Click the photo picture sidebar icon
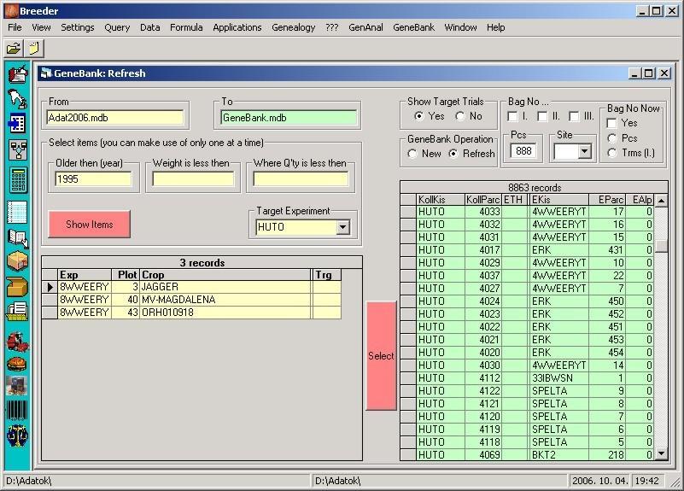This screenshot has height=491, width=684. coord(18,386)
